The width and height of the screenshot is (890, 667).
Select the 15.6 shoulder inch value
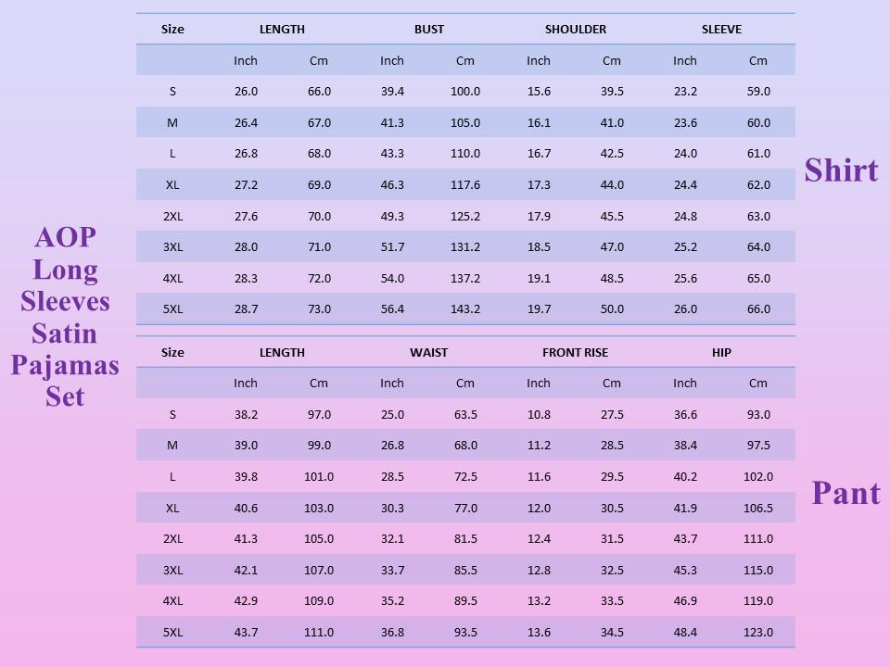[x=539, y=92]
